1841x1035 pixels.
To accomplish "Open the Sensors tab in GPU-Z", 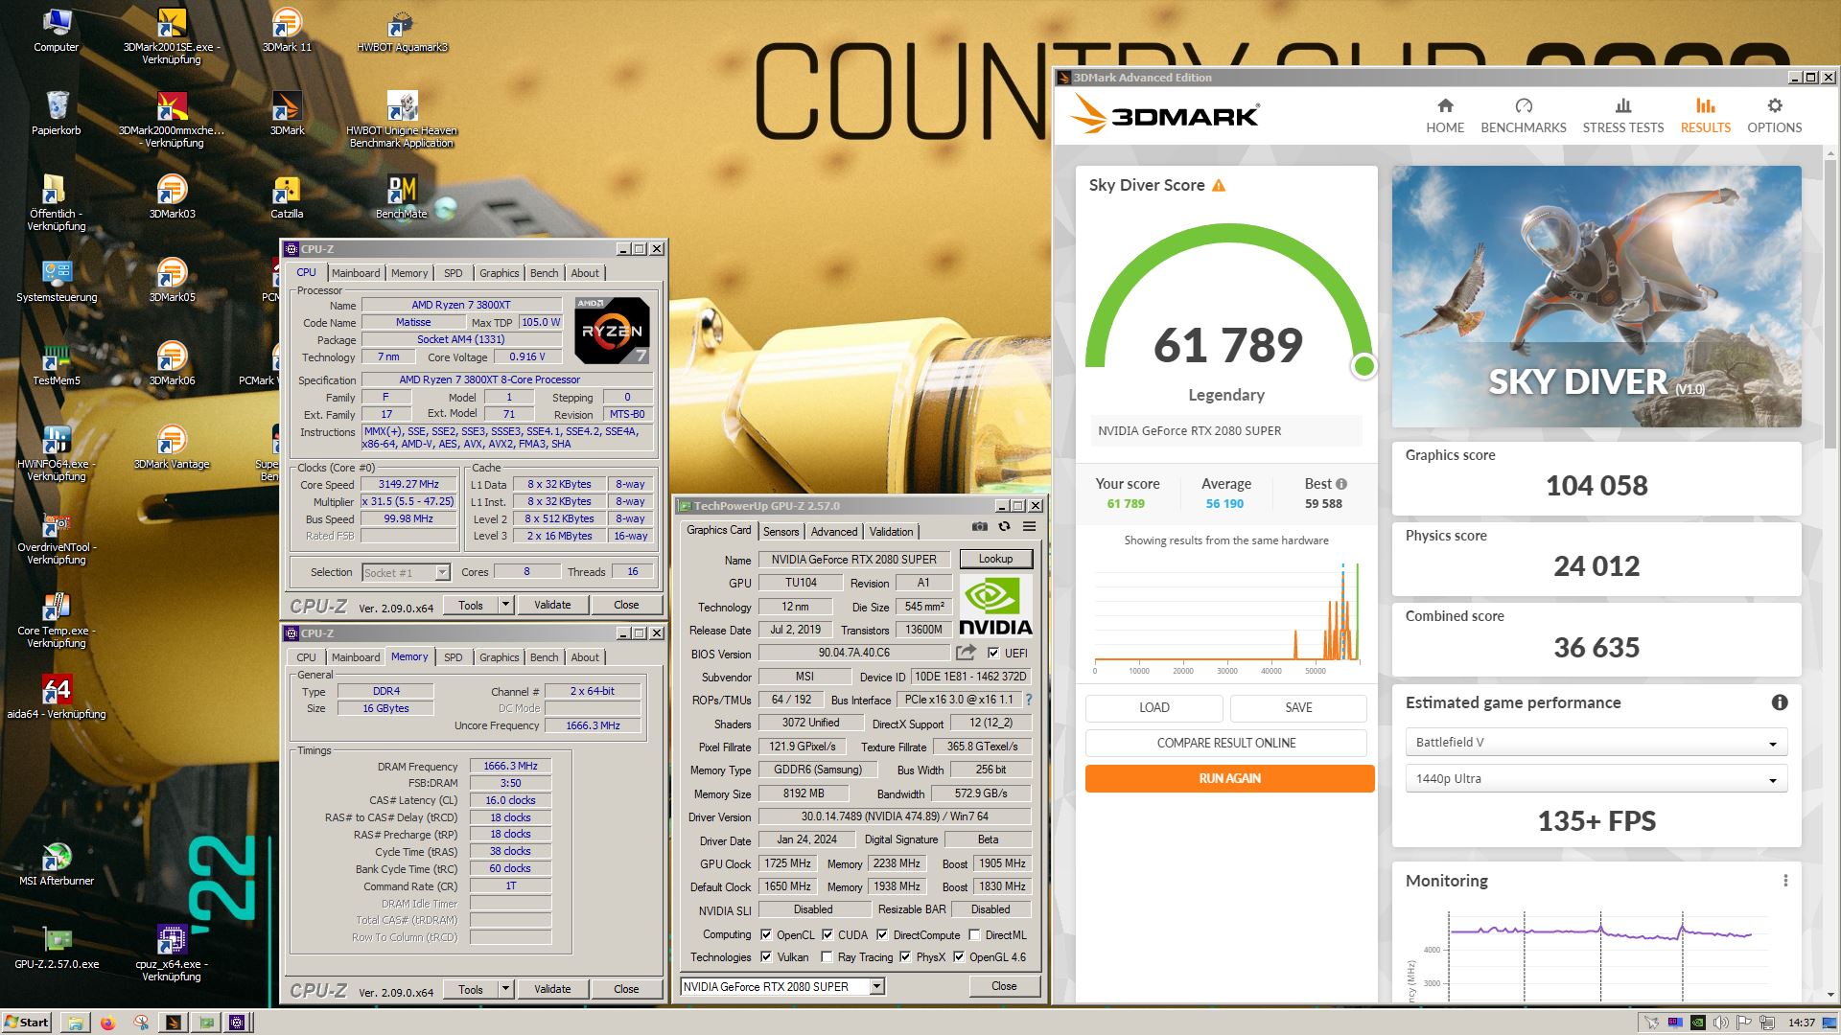I will tap(781, 532).
